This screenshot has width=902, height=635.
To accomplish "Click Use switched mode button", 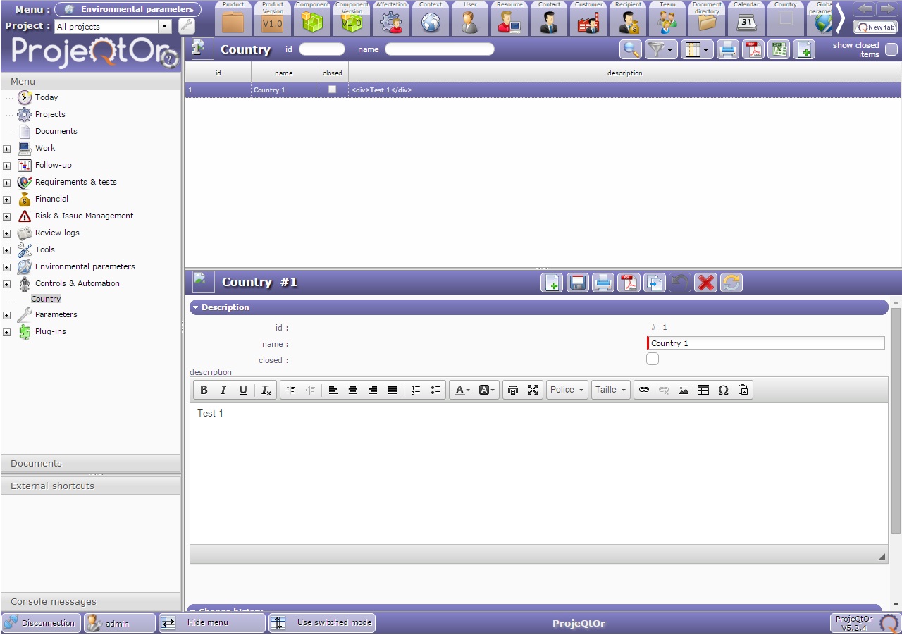I will point(322,623).
